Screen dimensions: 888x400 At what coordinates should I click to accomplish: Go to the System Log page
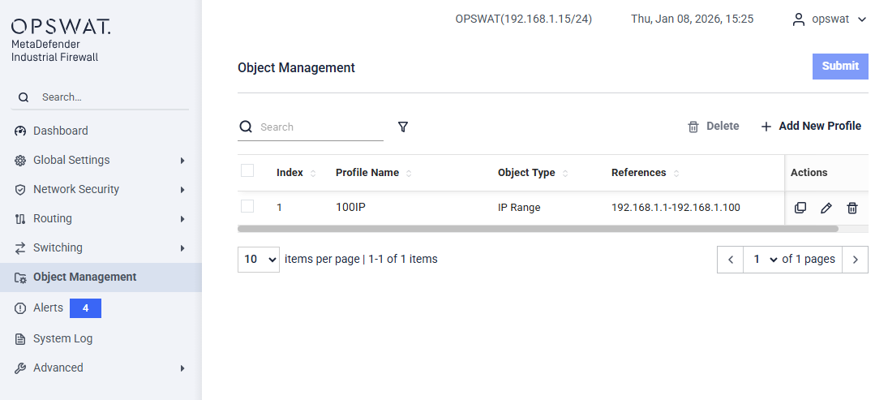[62, 338]
